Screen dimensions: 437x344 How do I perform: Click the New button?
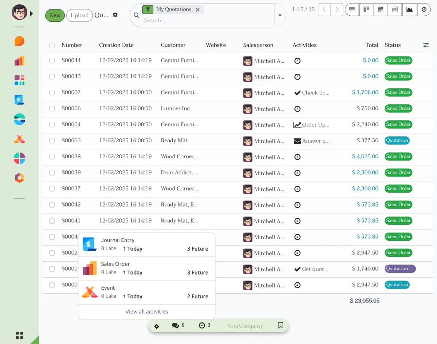(x=55, y=15)
